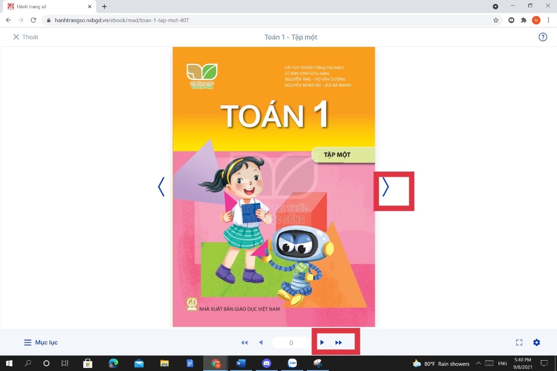
Task: Open Microsoft Word from taskbar
Action: (241, 363)
